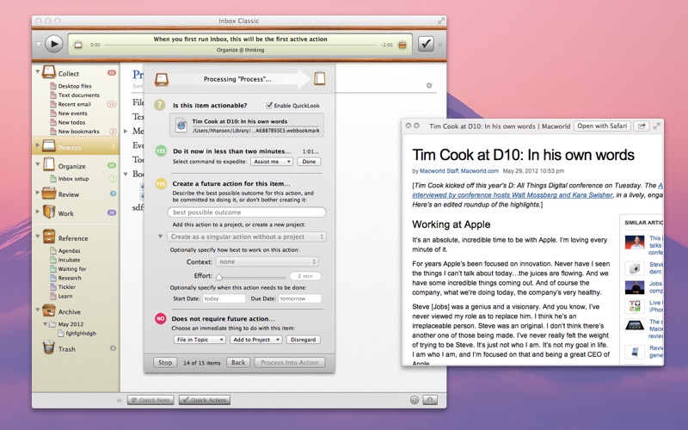Expand the Process section triangle
Image resolution: width=688 pixels, height=430 pixels.
[38, 144]
